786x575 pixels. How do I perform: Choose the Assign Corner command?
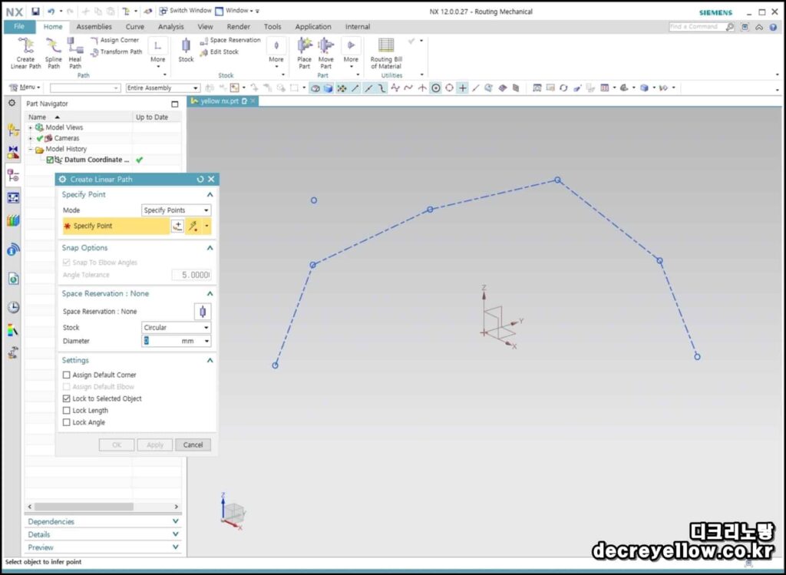[115, 40]
